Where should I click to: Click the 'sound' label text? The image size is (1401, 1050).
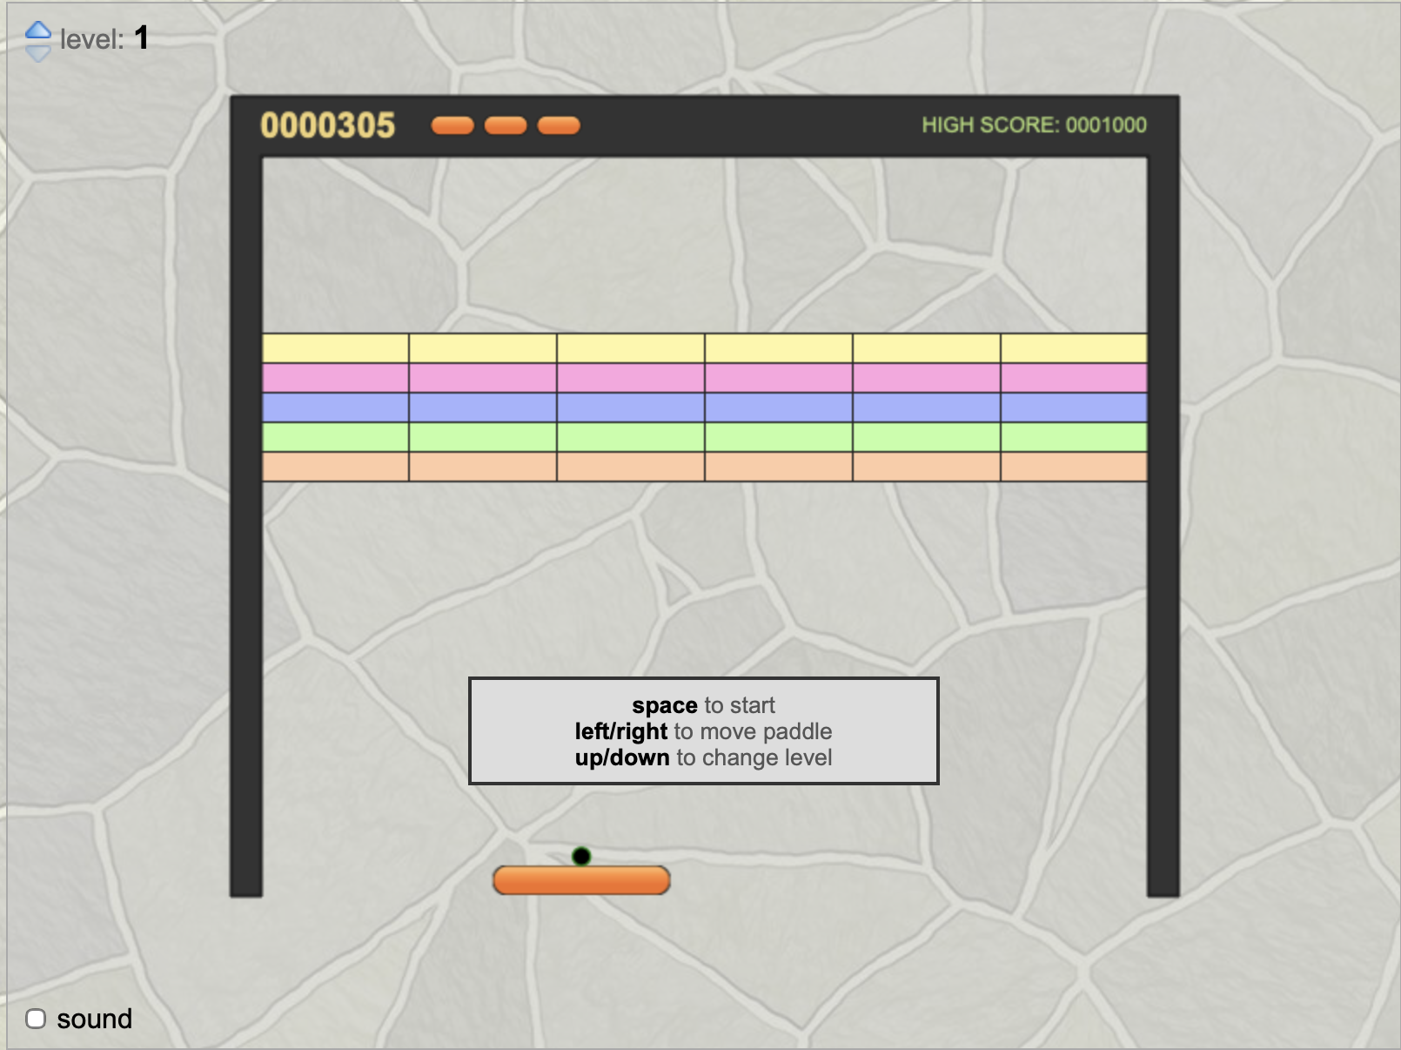[x=94, y=1019]
